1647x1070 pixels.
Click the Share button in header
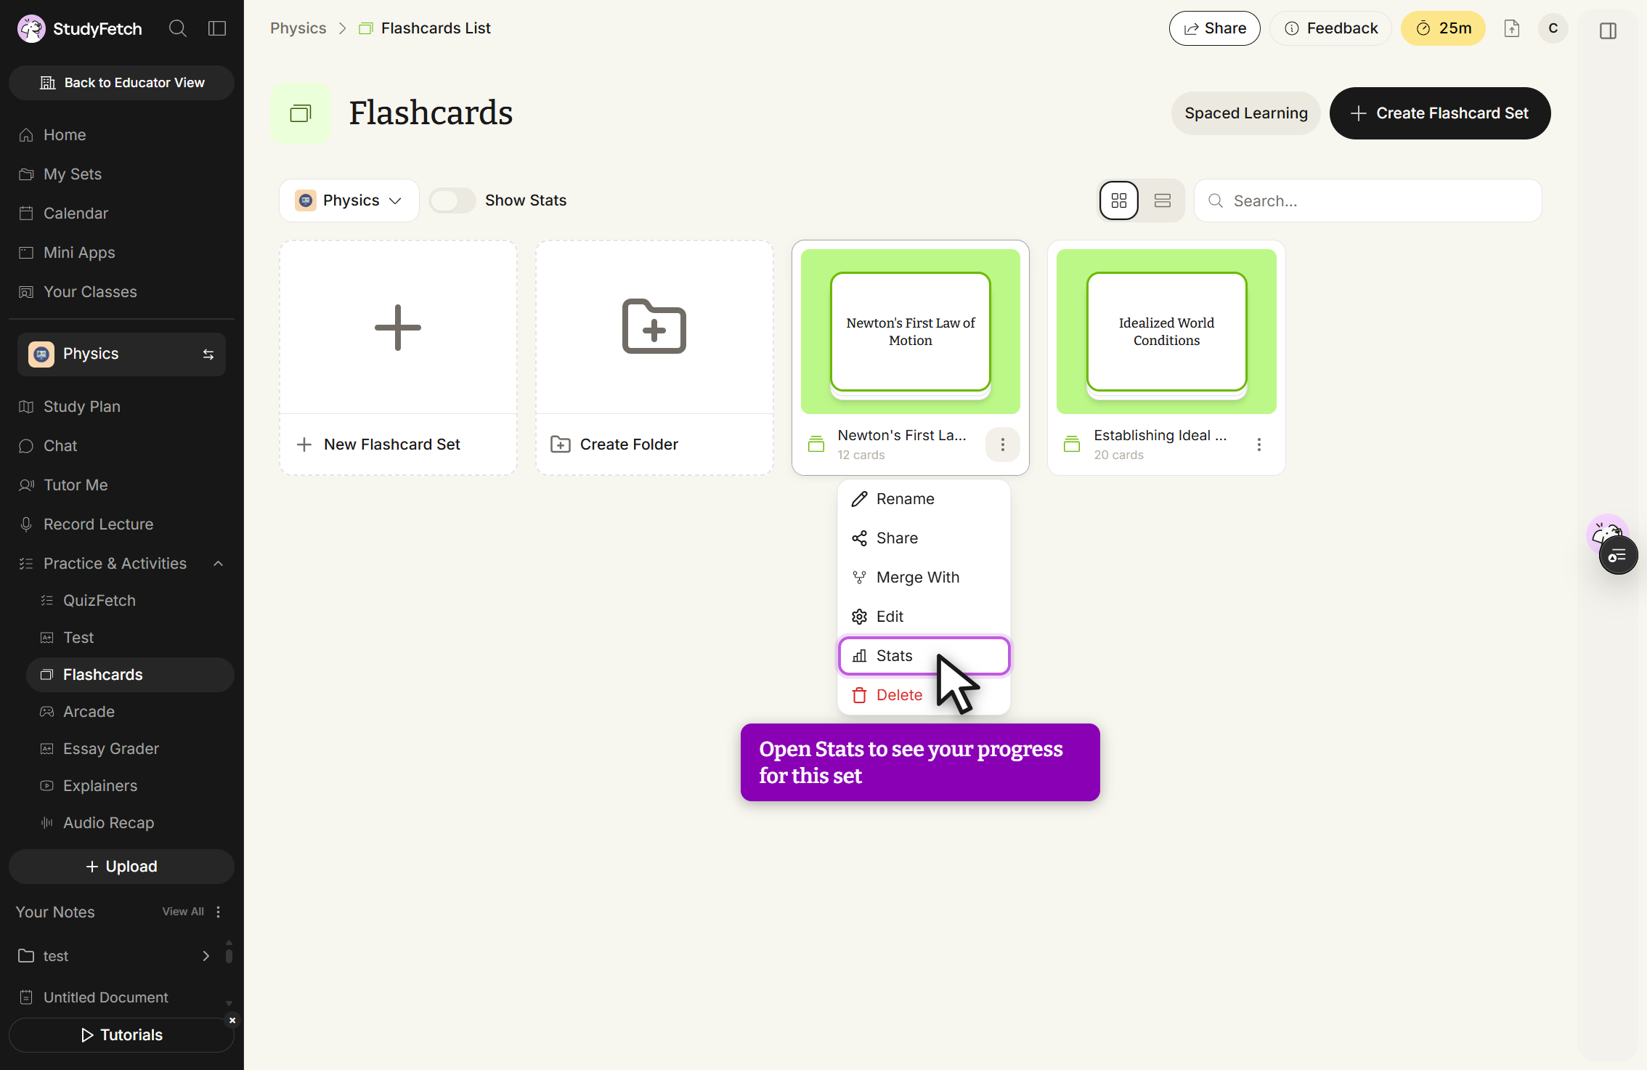click(1215, 28)
